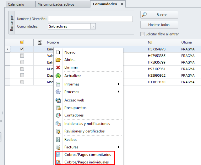Open Incidencias y notificaciones entry
The height and width of the screenshot is (165, 201).
pyautogui.click(x=88, y=124)
